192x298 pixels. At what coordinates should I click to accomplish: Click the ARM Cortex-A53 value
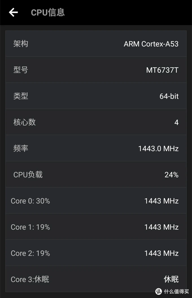tap(151, 44)
